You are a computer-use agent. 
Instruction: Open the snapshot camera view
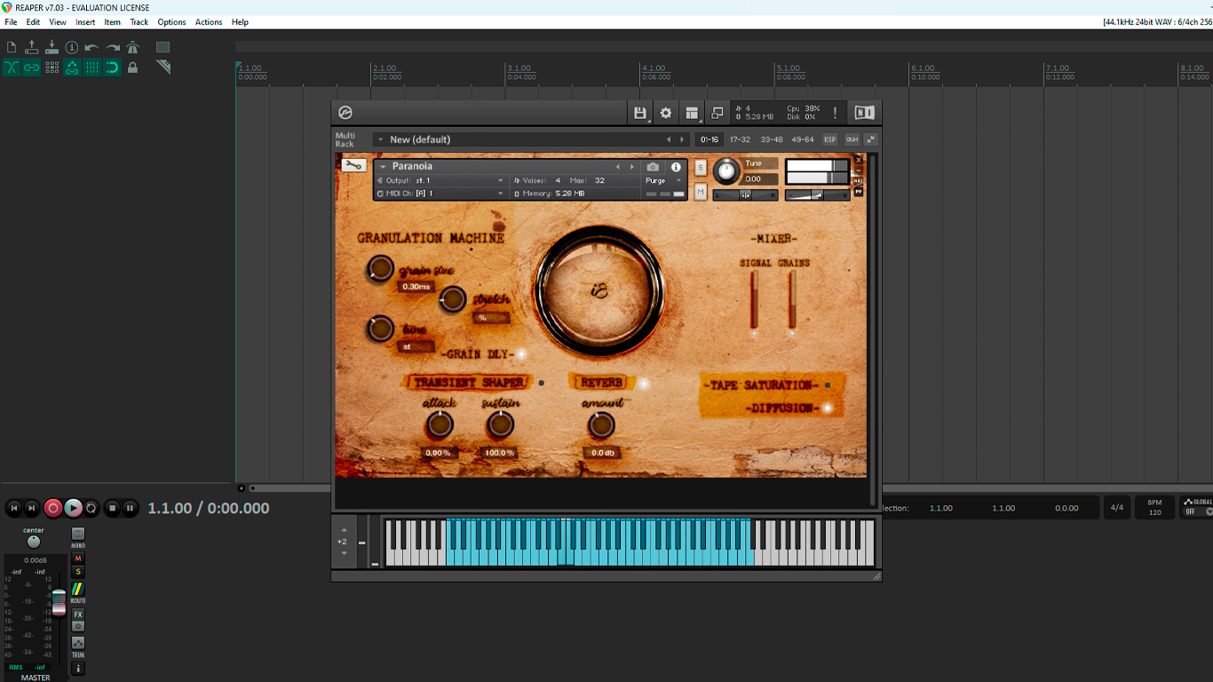pyautogui.click(x=653, y=167)
